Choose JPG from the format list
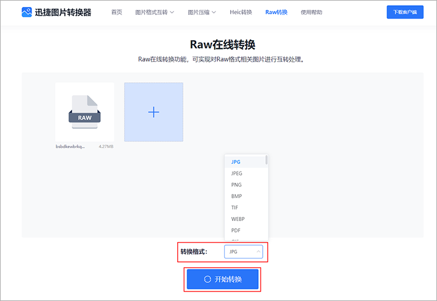The height and width of the screenshot is (301, 437). point(245,162)
